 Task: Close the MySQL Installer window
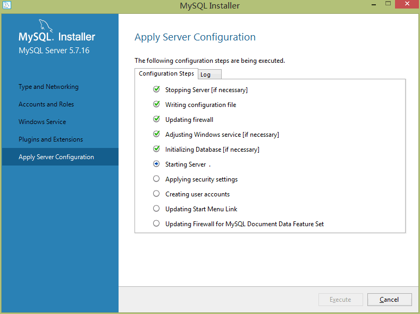407,5
